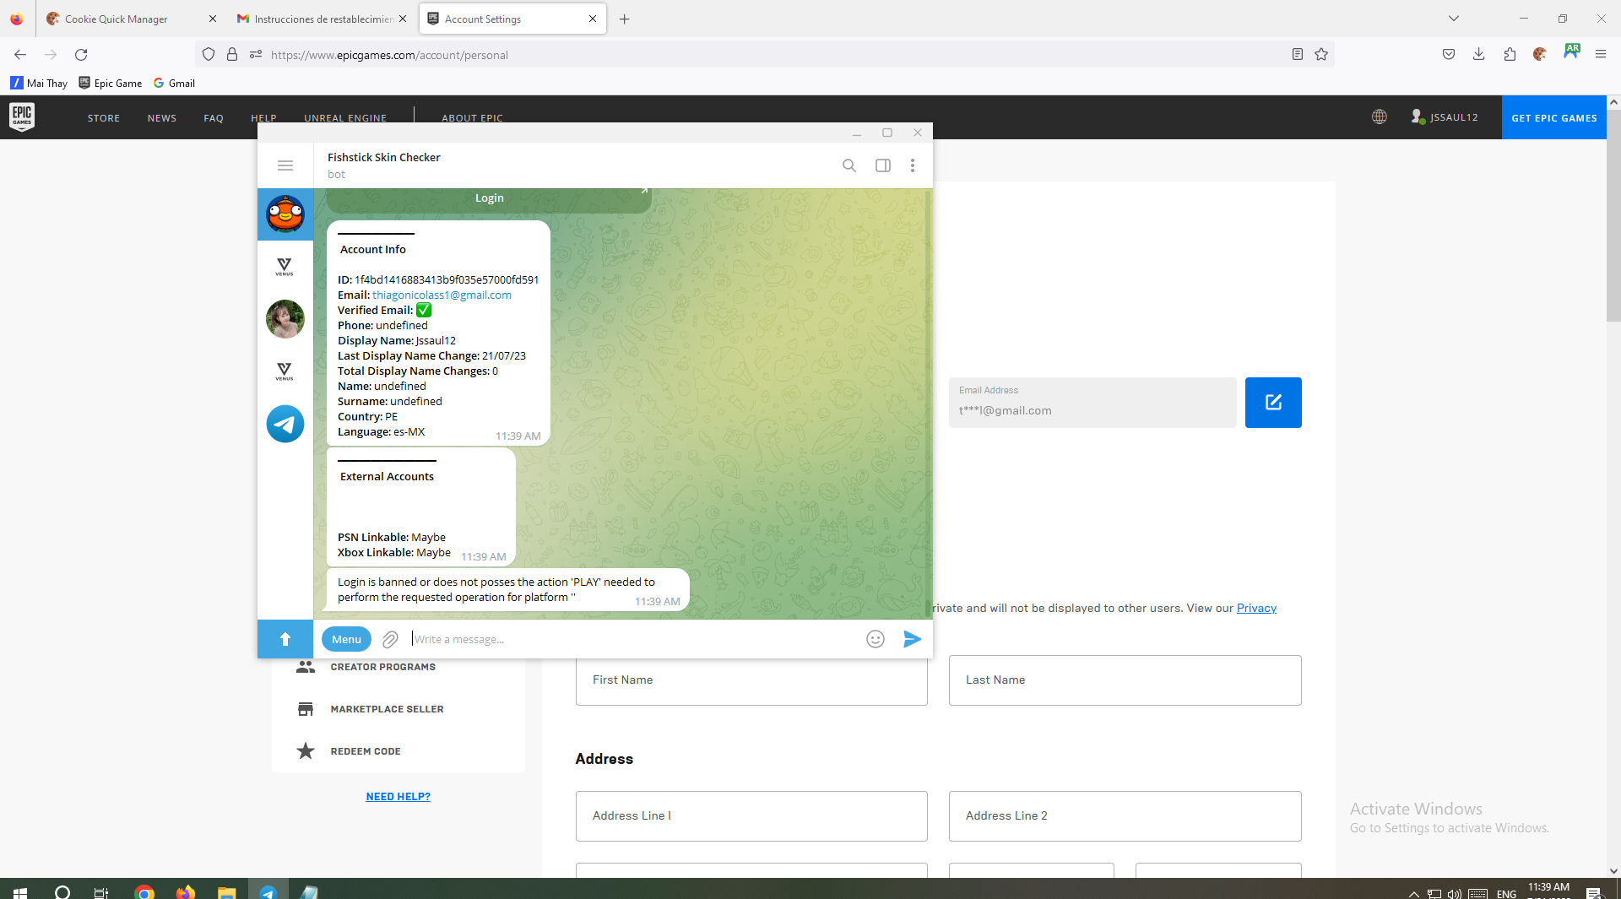Click the Last Name field

[1125, 680]
